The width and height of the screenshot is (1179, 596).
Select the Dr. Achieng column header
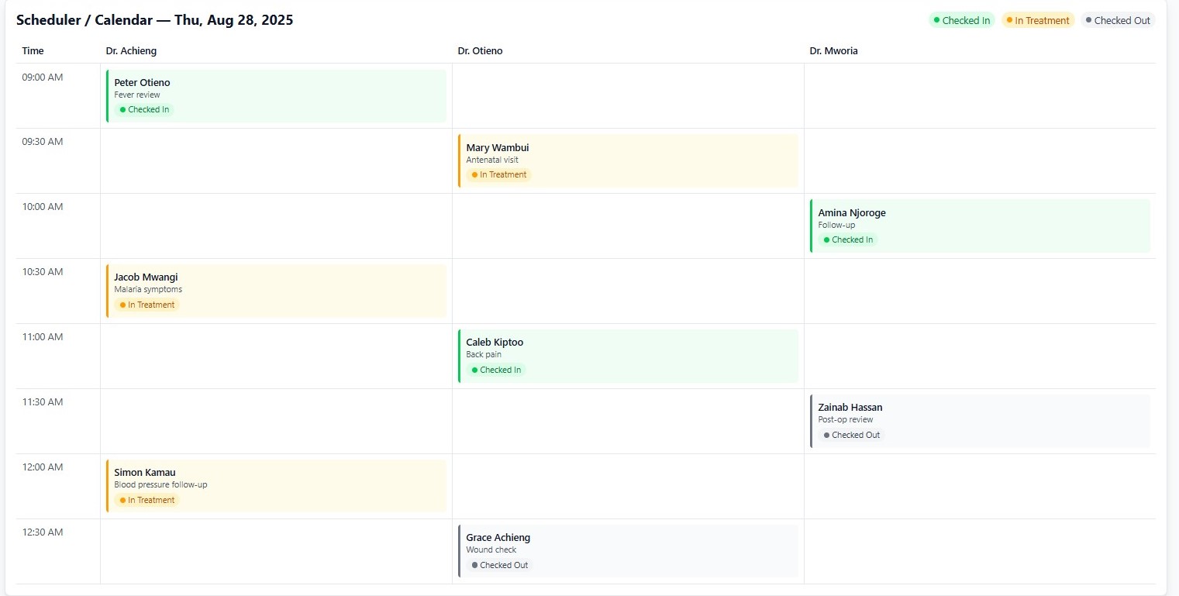coord(130,50)
